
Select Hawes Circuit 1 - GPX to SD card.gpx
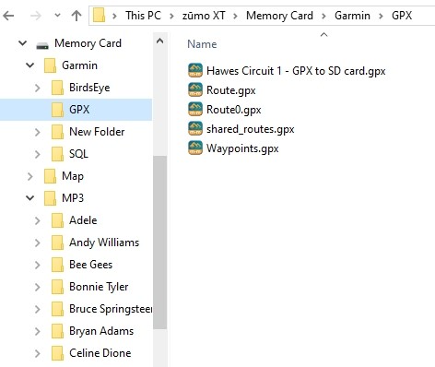(x=296, y=71)
